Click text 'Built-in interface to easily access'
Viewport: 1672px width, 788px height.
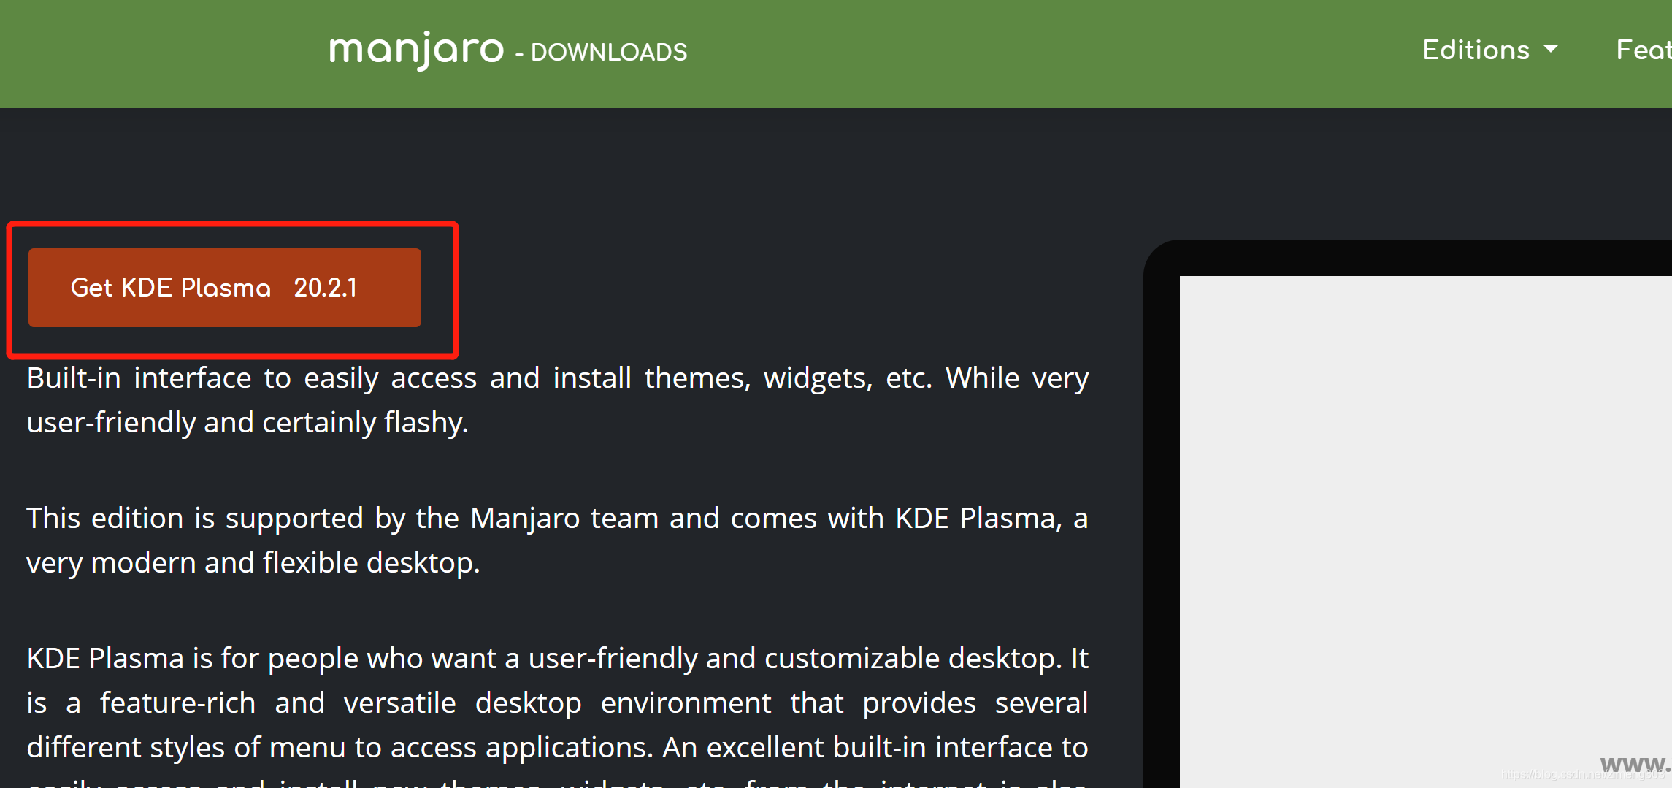252,378
